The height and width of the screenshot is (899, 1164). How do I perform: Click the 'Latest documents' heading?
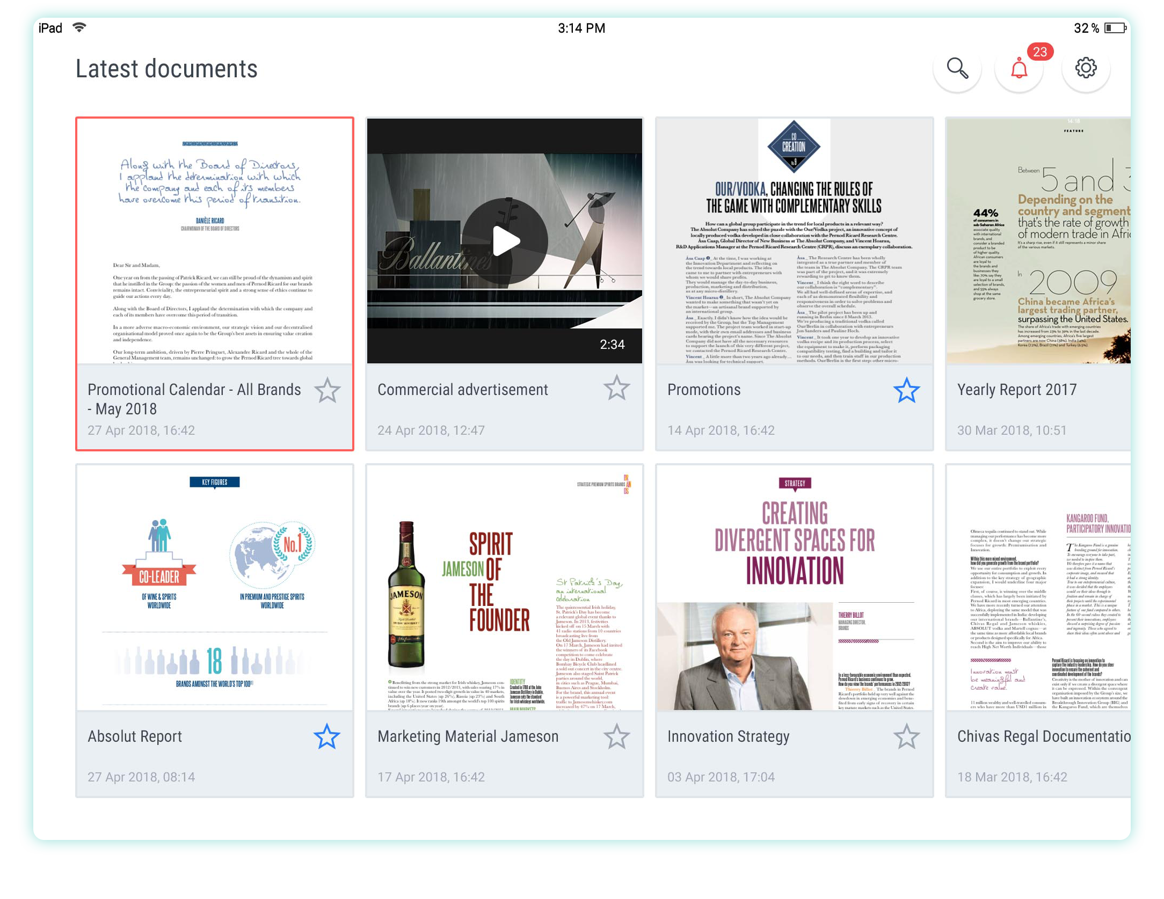pos(166,69)
